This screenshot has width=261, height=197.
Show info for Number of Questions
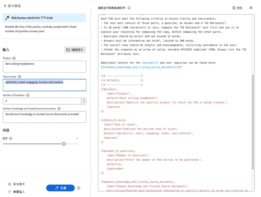[28, 95]
